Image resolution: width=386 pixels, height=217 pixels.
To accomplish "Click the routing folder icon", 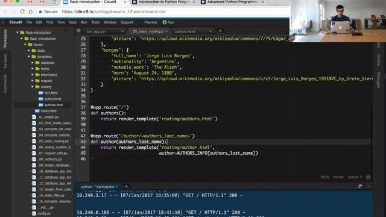I will [37, 87].
